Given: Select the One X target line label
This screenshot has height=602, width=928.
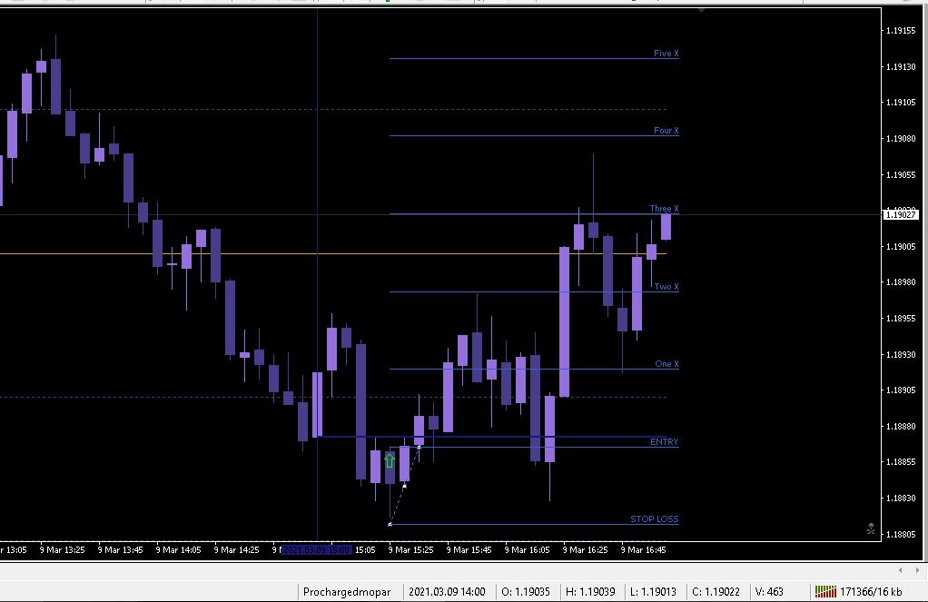Looking at the screenshot, I should [667, 364].
